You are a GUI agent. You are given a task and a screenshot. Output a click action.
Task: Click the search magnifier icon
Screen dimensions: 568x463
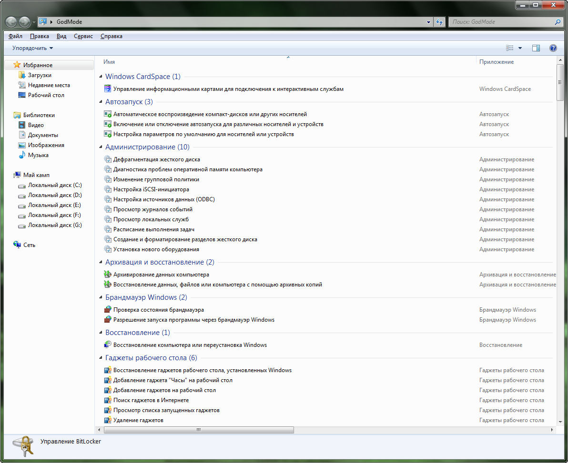tap(558, 22)
